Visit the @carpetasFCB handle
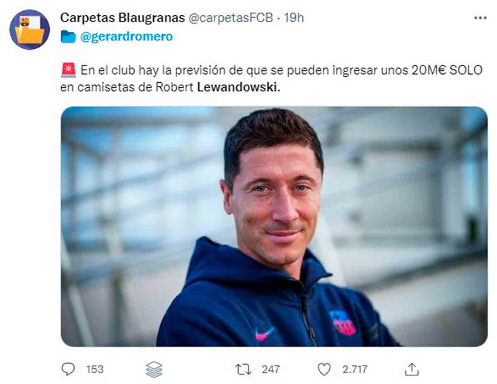Screen dimensions: 497x384 point(231,18)
